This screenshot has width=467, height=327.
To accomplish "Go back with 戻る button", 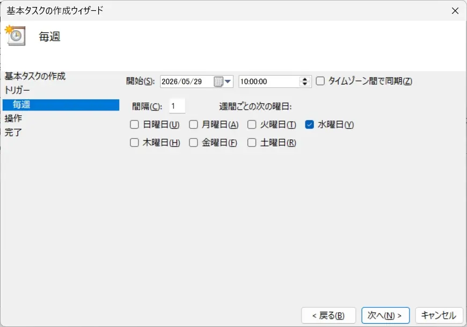I will click(328, 315).
